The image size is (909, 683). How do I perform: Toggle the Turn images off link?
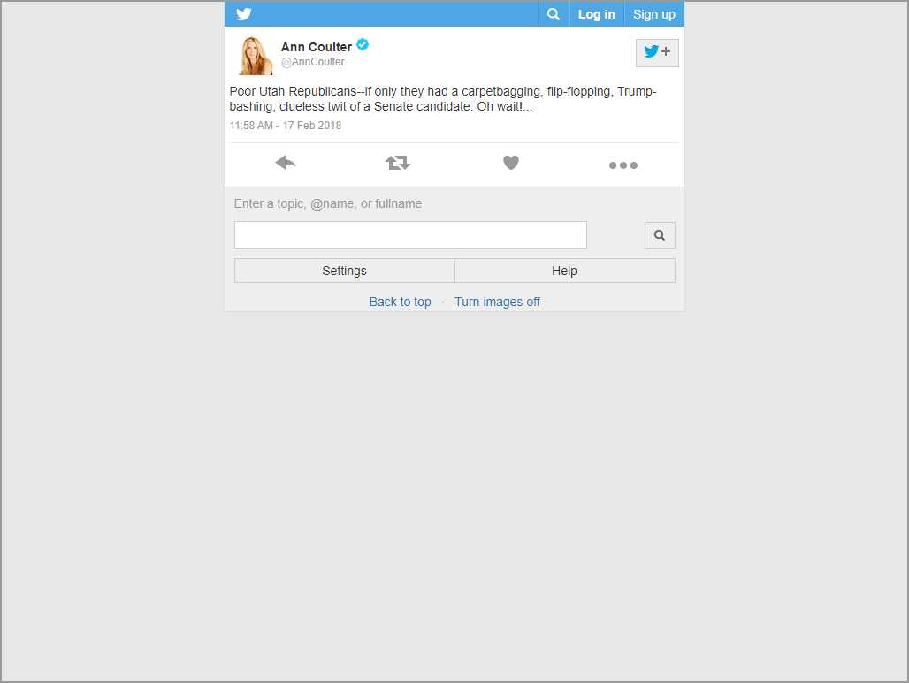pyautogui.click(x=497, y=302)
